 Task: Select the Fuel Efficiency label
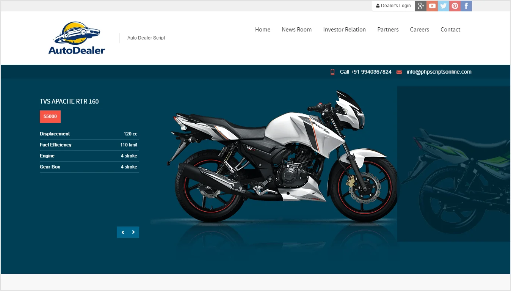pos(56,145)
